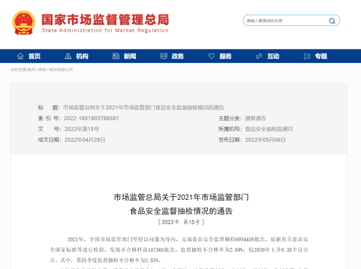Click the arrows icon beside 互动
The width and height of the screenshot is (361, 269).
click(260, 56)
